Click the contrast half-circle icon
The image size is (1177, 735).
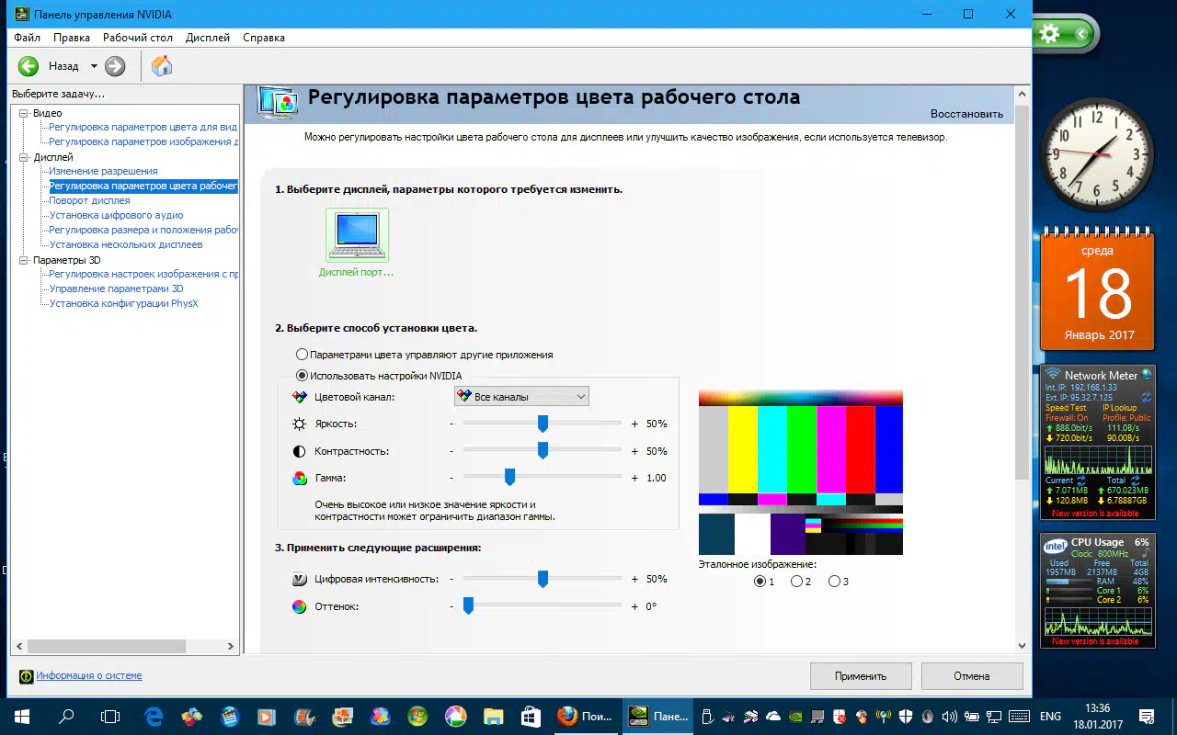(x=299, y=452)
